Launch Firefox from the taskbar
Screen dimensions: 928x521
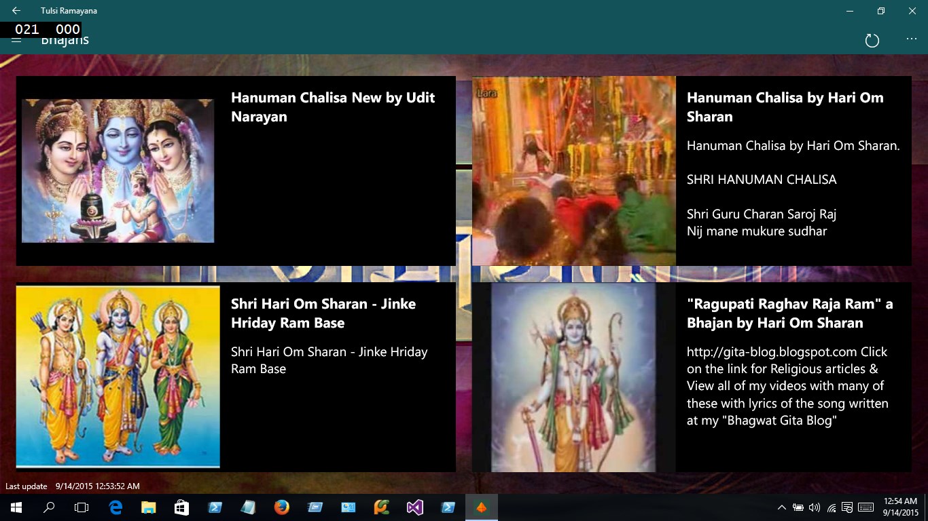point(282,507)
